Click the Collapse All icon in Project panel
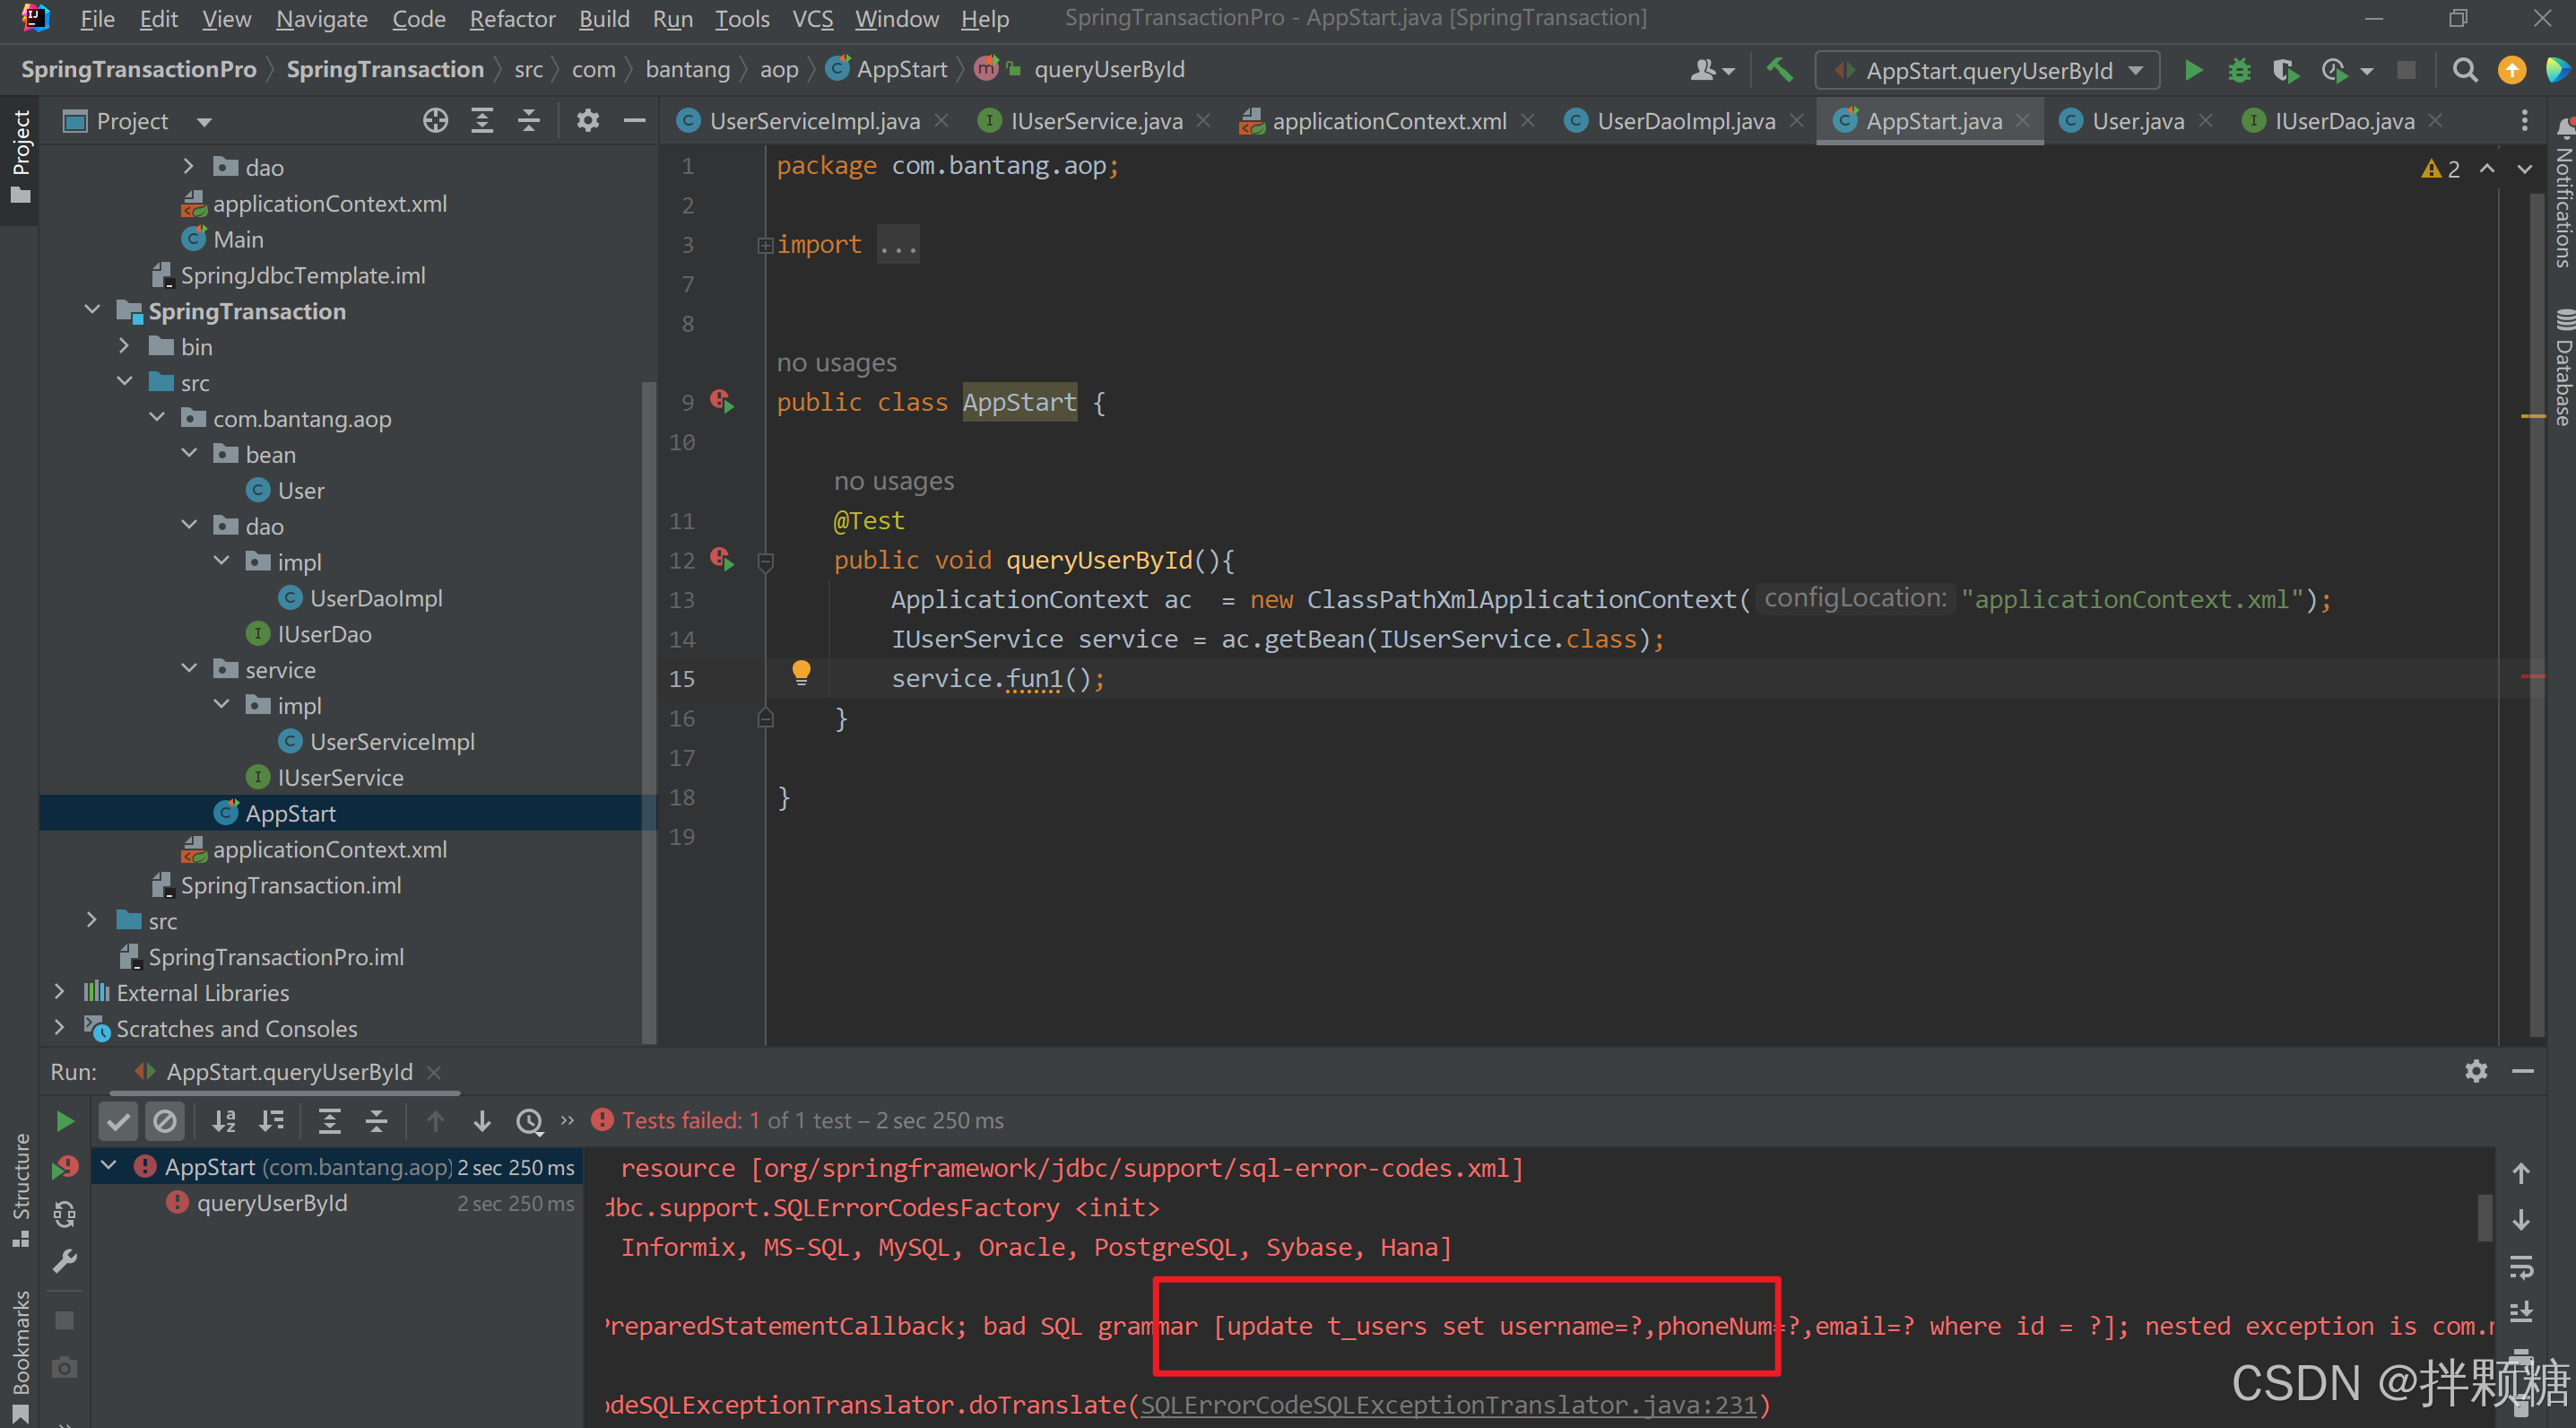The width and height of the screenshot is (2576, 1428). 529,121
